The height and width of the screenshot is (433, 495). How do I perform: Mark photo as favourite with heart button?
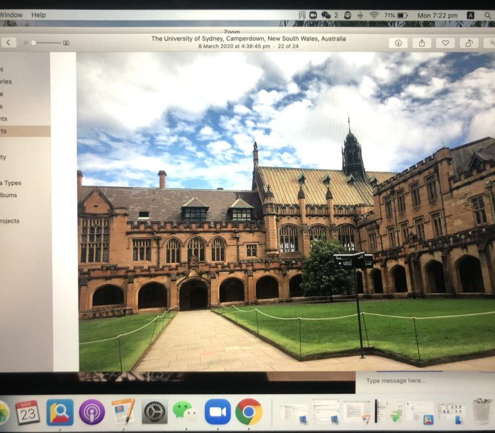[x=445, y=43]
